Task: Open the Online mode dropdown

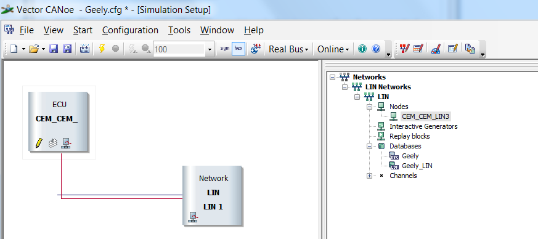Action: (333, 49)
